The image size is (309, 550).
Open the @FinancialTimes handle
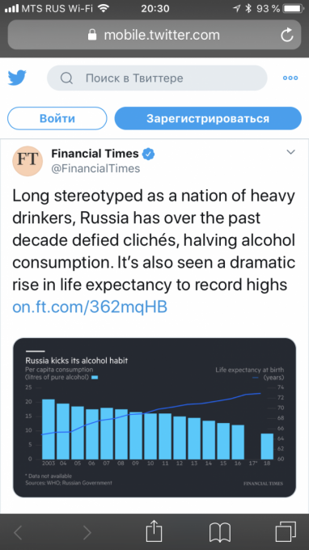click(x=95, y=168)
